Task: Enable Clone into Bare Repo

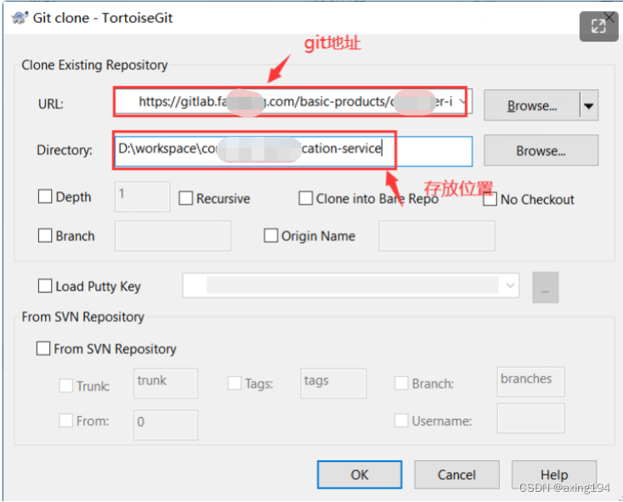Action: pyautogui.click(x=305, y=198)
